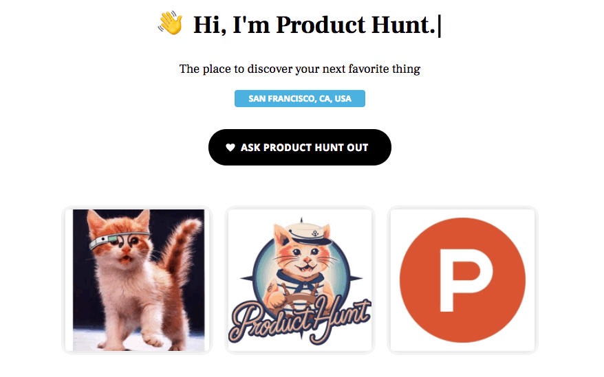
Task: Click the "Hi, I'm Product Hunt." heading
Action: 314,25
